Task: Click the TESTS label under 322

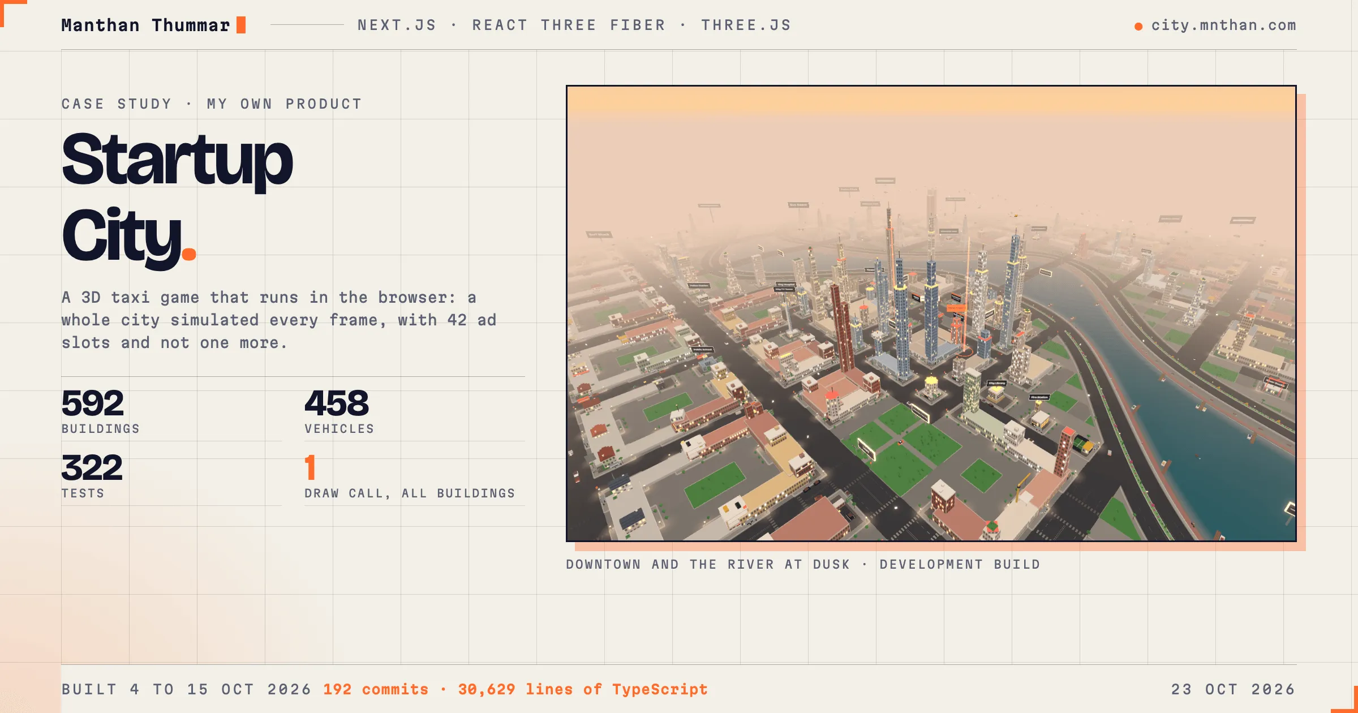Action: (x=83, y=493)
